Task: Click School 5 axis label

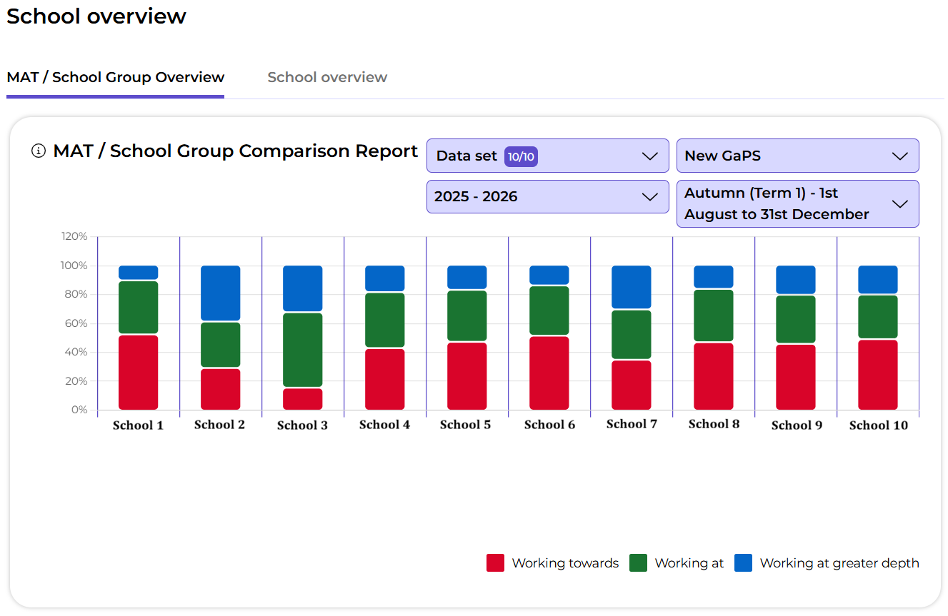Action: pos(465,425)
